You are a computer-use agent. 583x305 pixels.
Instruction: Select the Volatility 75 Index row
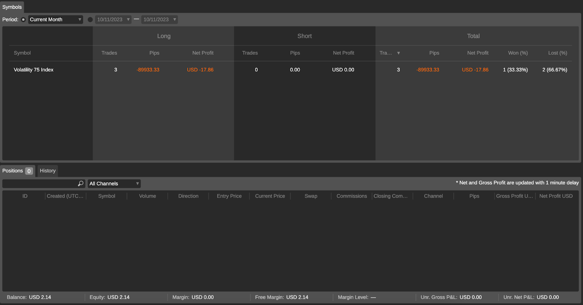point(34,70)
